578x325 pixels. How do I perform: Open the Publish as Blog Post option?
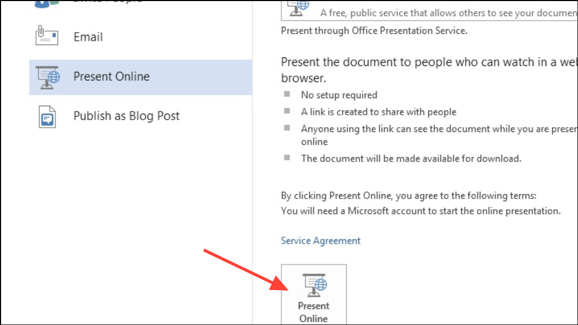click(127, 116)
